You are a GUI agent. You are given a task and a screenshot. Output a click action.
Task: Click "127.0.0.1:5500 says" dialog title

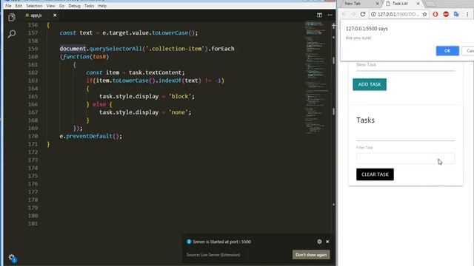coord(367,29)
